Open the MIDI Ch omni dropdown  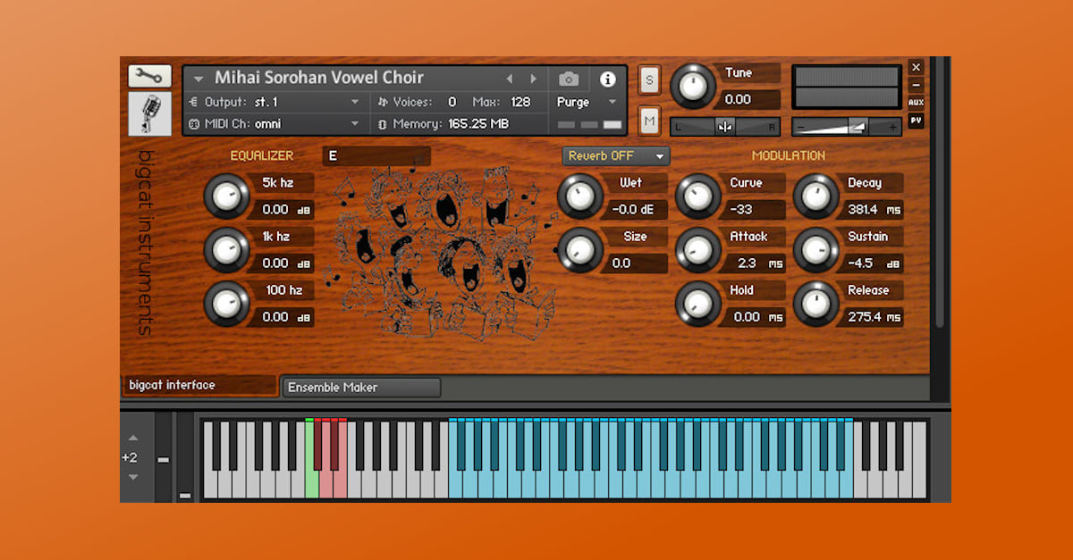(x=276, y=123)
